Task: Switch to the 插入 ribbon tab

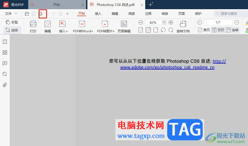Action: 98,14
